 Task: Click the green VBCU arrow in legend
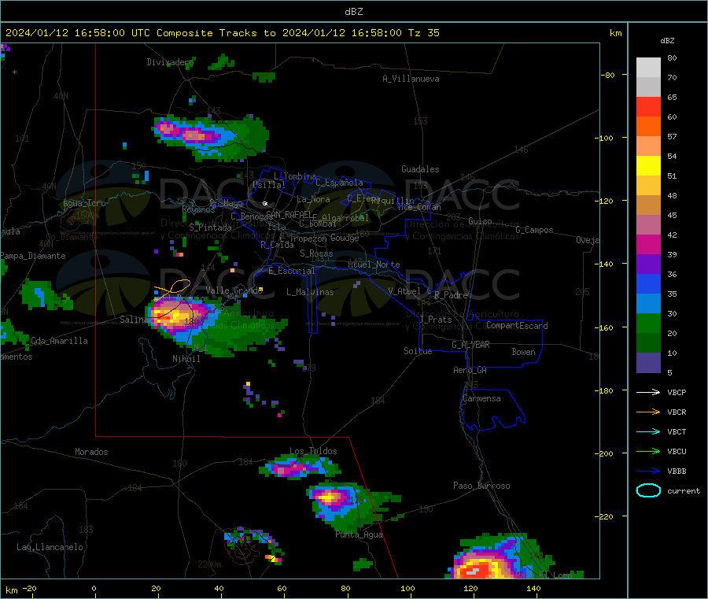click(648, 451)
